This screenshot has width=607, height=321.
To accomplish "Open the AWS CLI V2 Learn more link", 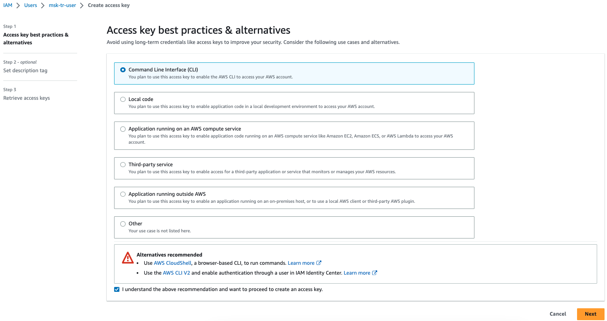I will point(360,273).
